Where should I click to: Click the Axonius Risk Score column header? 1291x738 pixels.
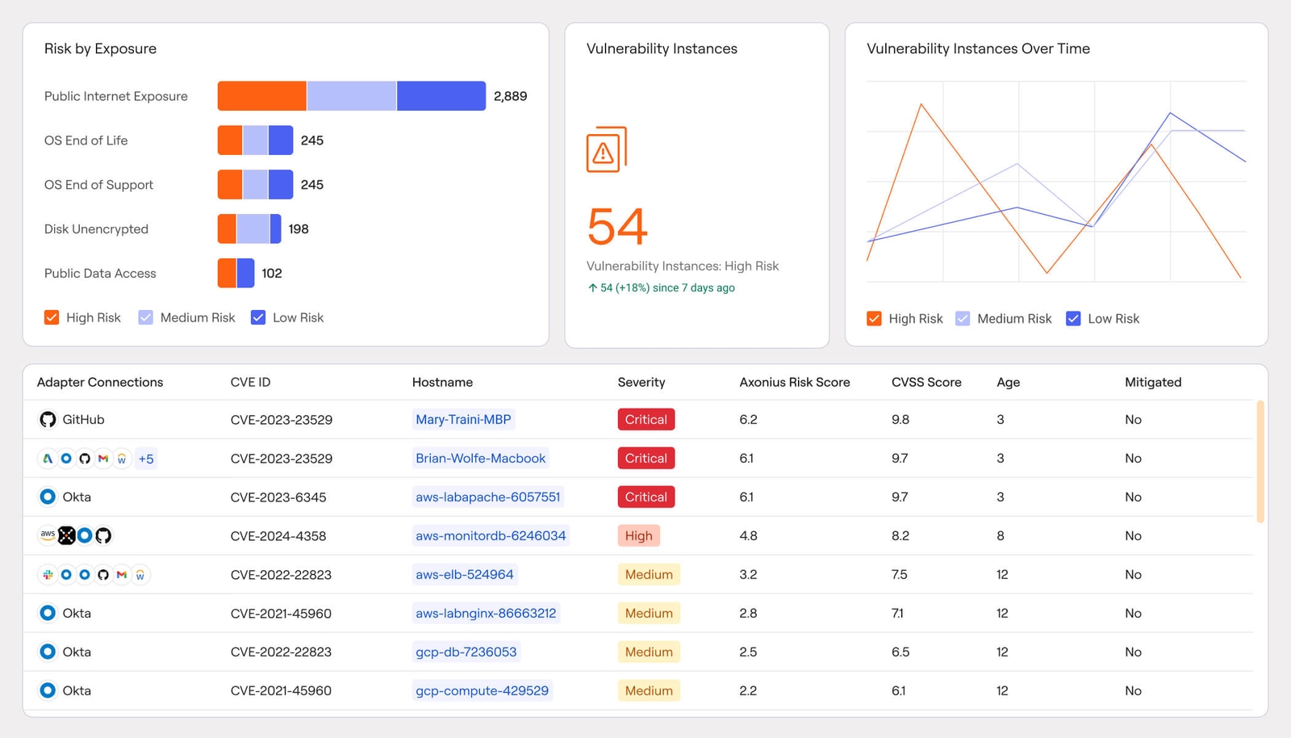point(795,383)
